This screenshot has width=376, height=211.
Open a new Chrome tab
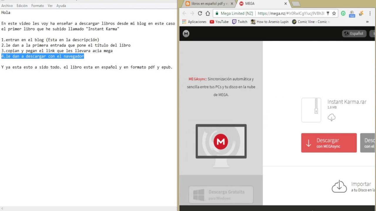pos(296,4)
